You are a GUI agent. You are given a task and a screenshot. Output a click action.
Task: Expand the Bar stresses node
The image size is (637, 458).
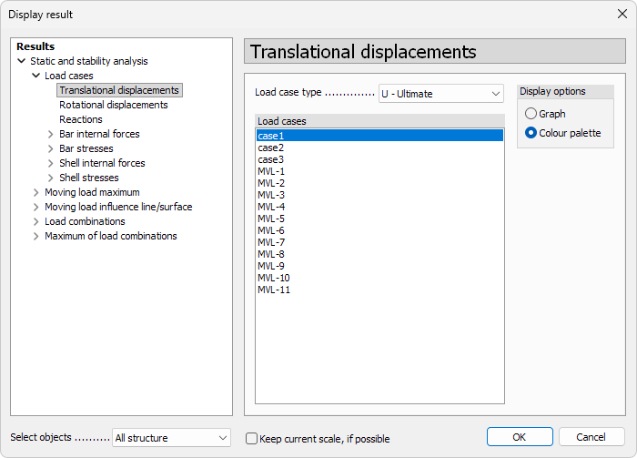[x=50, y=148]
